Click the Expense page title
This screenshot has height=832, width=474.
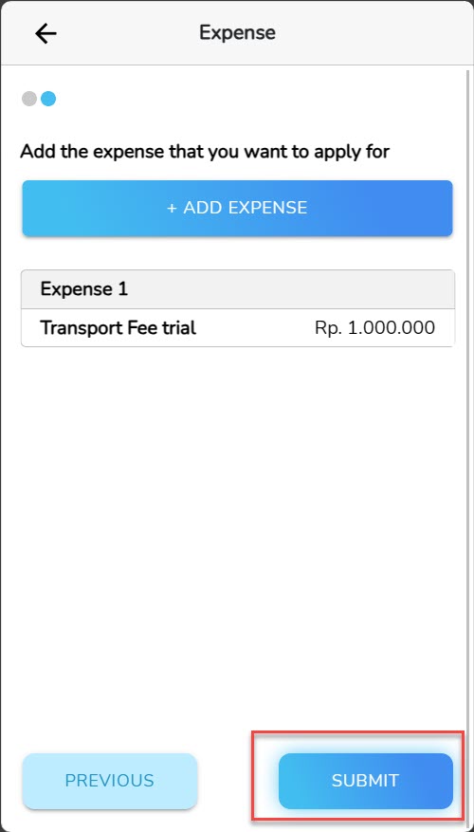[x=237, y=33]
